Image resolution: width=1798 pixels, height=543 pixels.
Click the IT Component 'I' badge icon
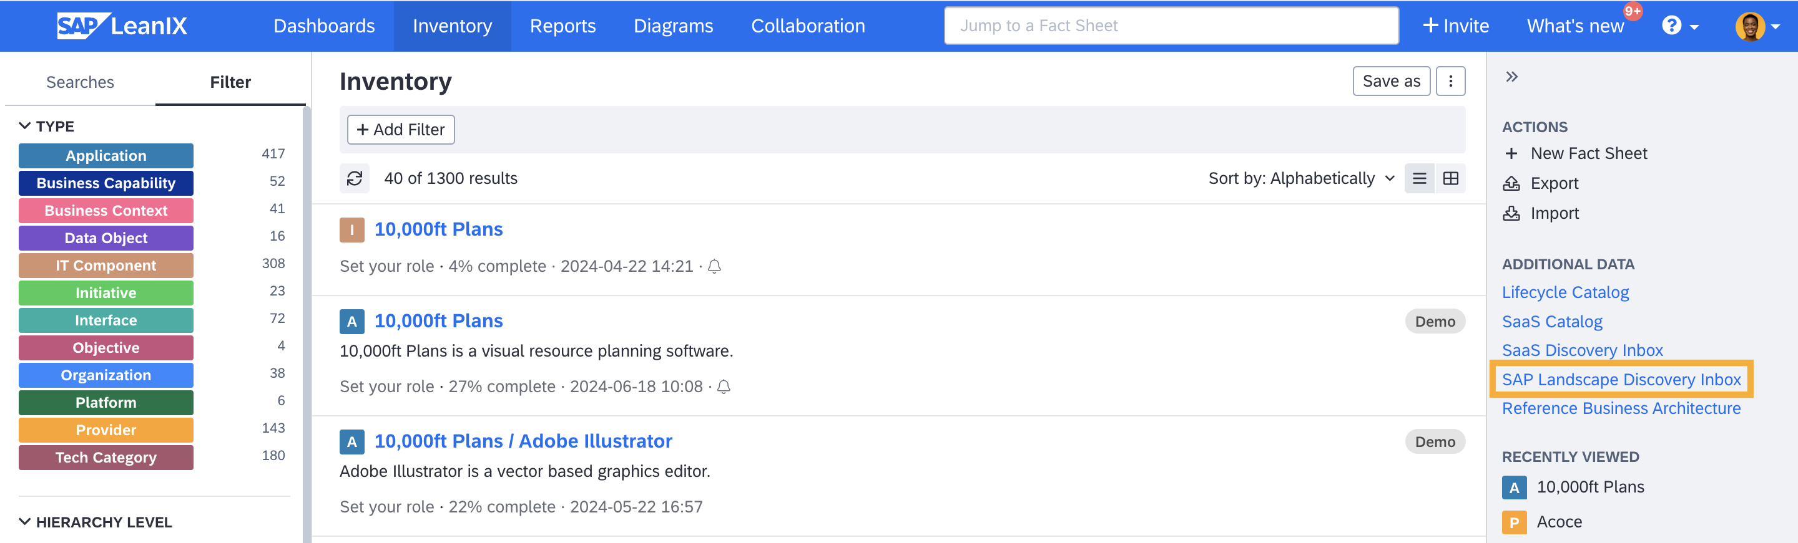[351, 230]
